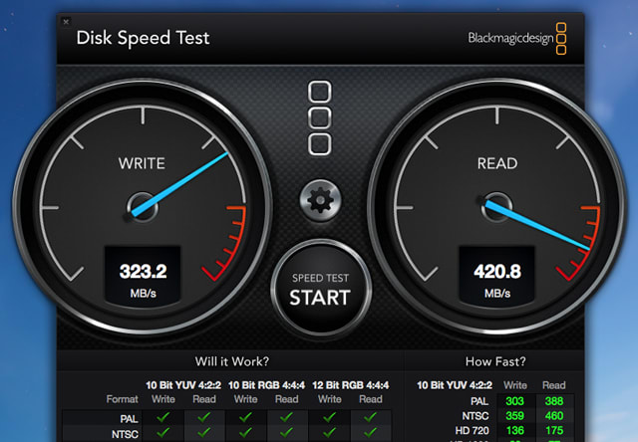Image resolution: width=638 pixels, height=442 pixels.
Task: Click NTSC row label in Will it Work table
Action: tap(125, 434)
